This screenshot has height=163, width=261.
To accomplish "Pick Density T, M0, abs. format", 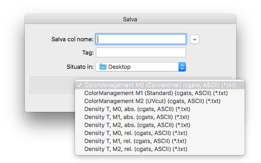I will [160, 109].
